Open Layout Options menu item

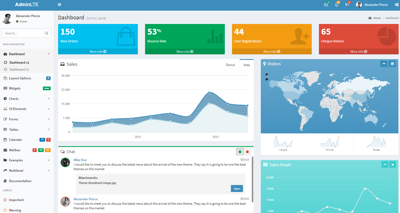[27, 78]
